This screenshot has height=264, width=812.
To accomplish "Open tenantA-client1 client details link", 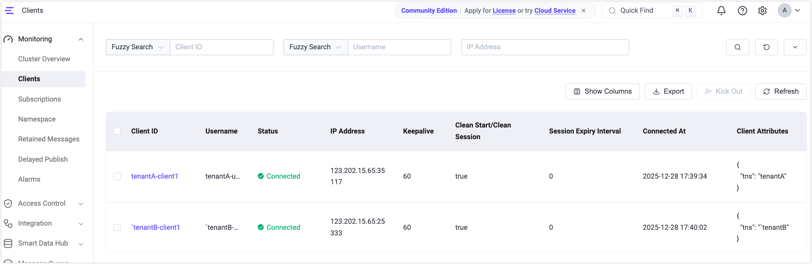I will click(155, 176).
